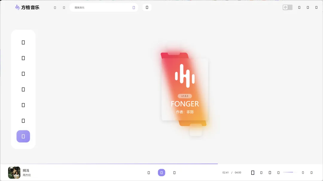Click the FONGER about card
The image size is (323, 181).
pyautogui.click(x=185, y=90)
